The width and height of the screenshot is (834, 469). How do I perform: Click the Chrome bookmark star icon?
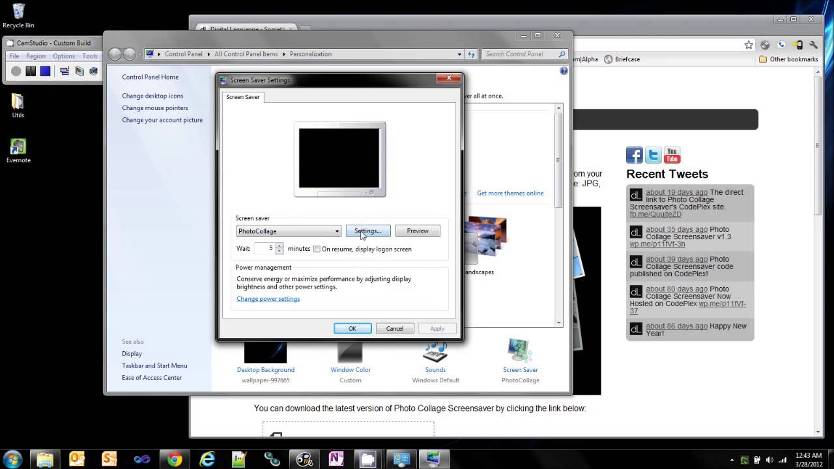click(749, 45)
